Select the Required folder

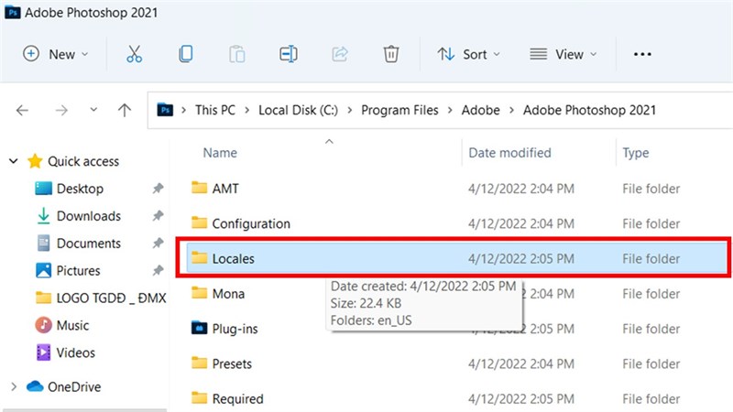237,399
